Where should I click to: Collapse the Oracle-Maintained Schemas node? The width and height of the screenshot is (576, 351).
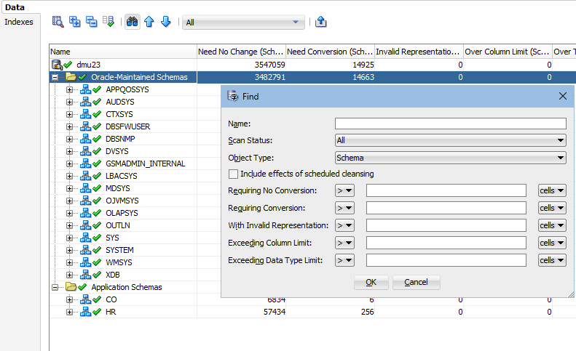point(55,77)
